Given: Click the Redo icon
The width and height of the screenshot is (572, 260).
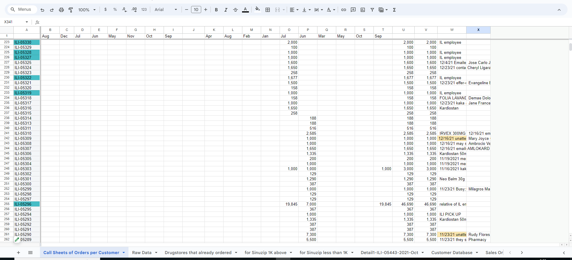Looking at the screenshot, I should click(52, 10).
